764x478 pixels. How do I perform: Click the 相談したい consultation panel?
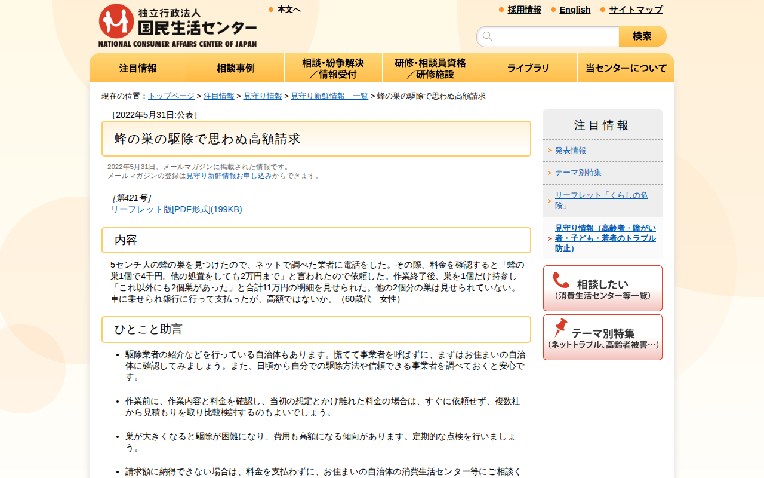pos(602,288)
